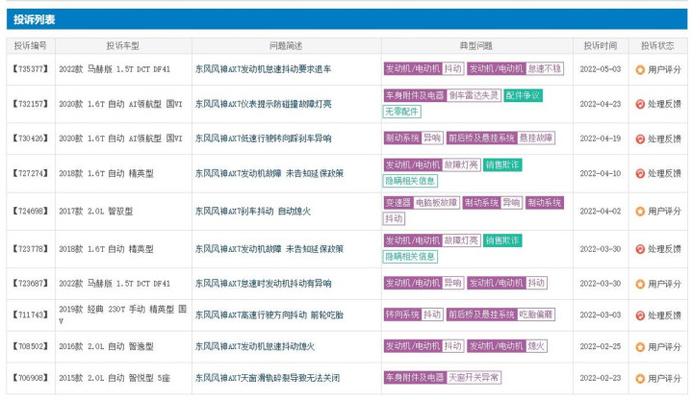
Task: Click the 发动机/电动机 异响 tag in row 723687
Action: tap(423, 283)
